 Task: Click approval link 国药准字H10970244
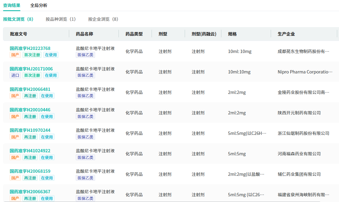tap(30, 130)
